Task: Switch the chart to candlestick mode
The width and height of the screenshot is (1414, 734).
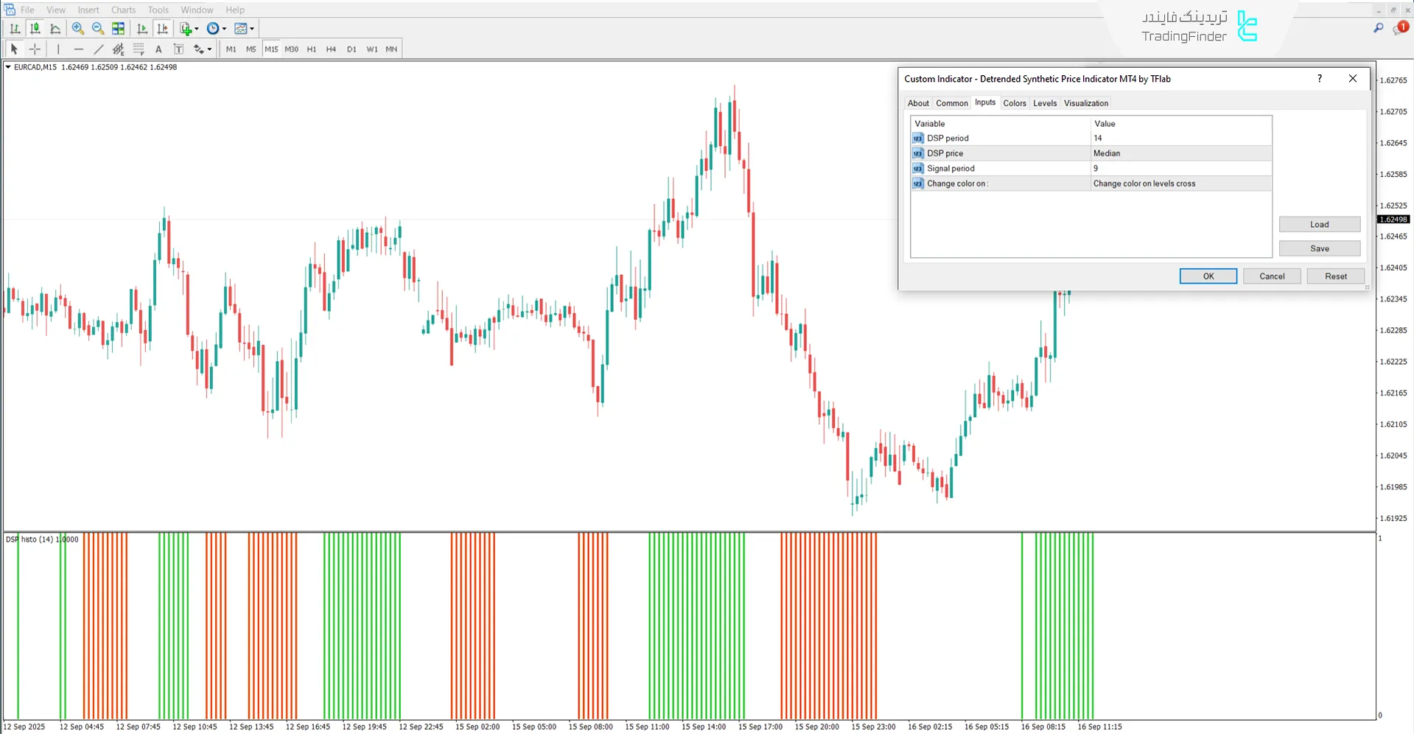Action: [x=35, y=28]
